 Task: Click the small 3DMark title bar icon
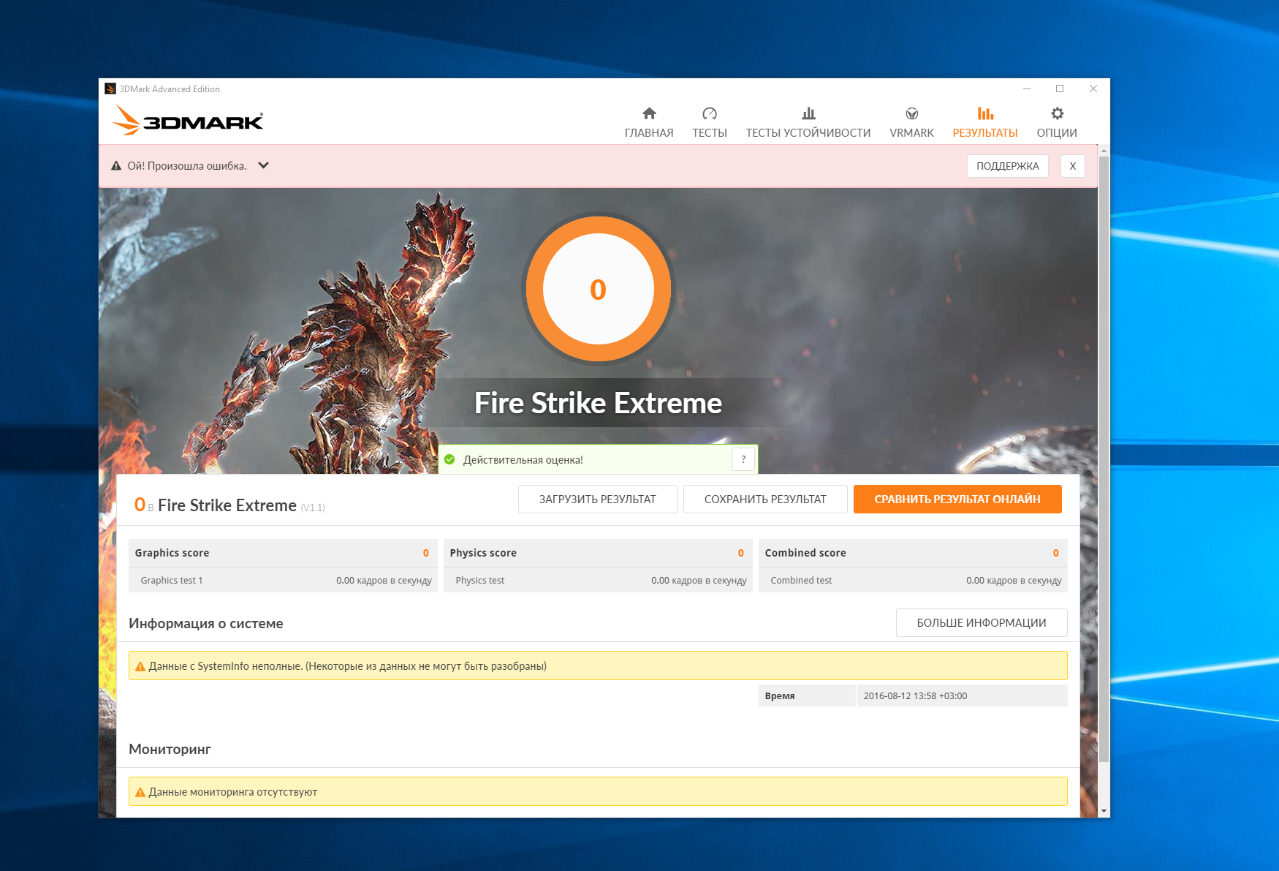(110, 88)
